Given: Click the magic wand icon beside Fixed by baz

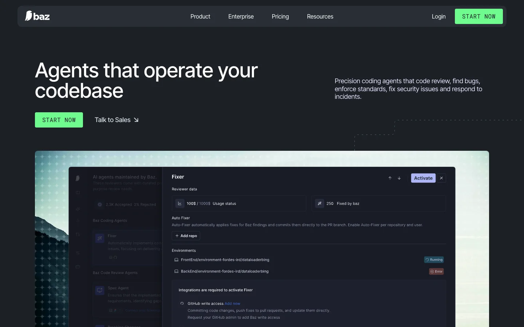Looking at the screenshot, I should 319,203.
